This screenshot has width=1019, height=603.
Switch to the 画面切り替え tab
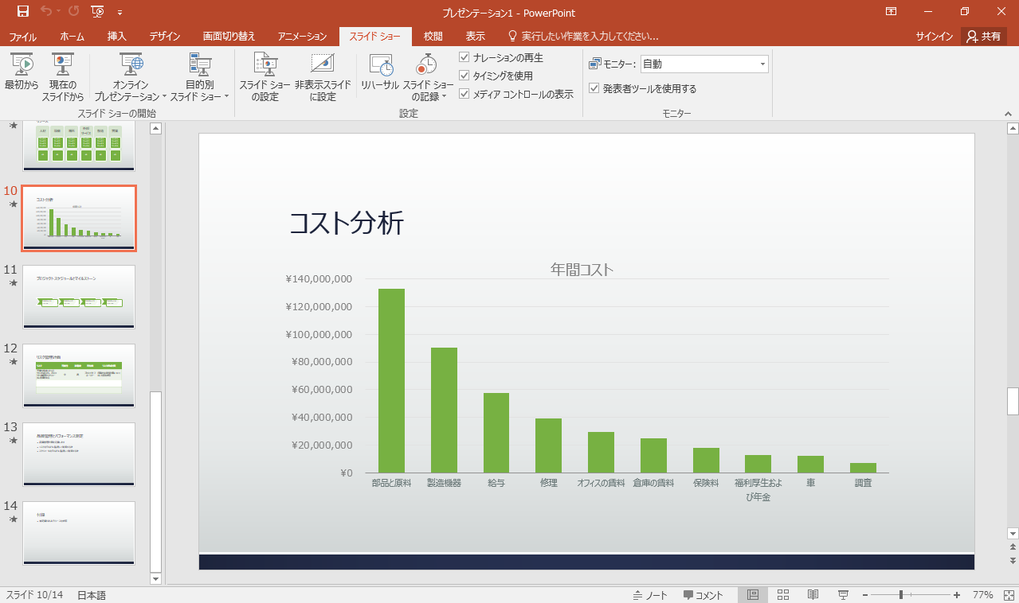229,36
